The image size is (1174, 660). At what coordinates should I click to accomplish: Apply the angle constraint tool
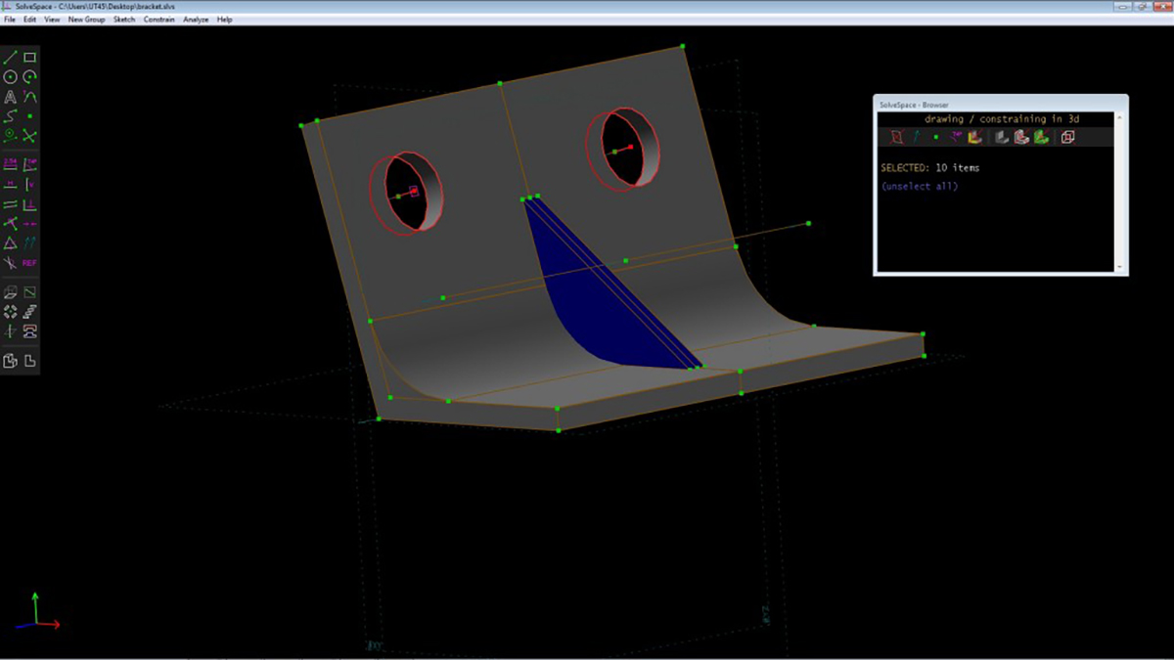click(x=30, y=163)
